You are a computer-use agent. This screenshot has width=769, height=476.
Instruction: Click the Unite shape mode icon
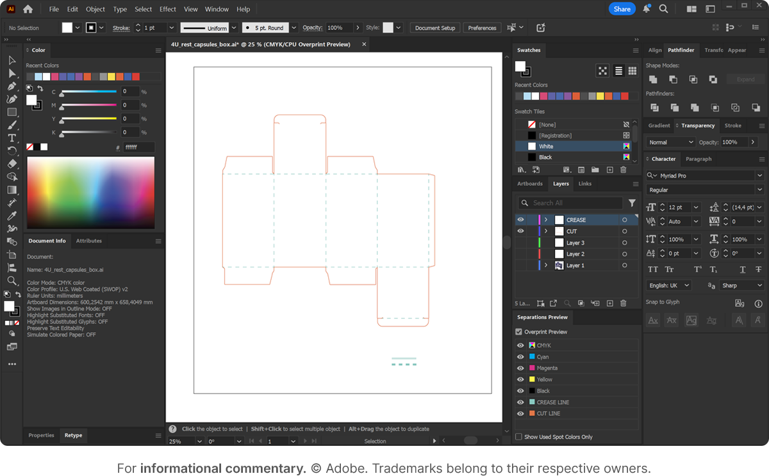coord(653,79)
